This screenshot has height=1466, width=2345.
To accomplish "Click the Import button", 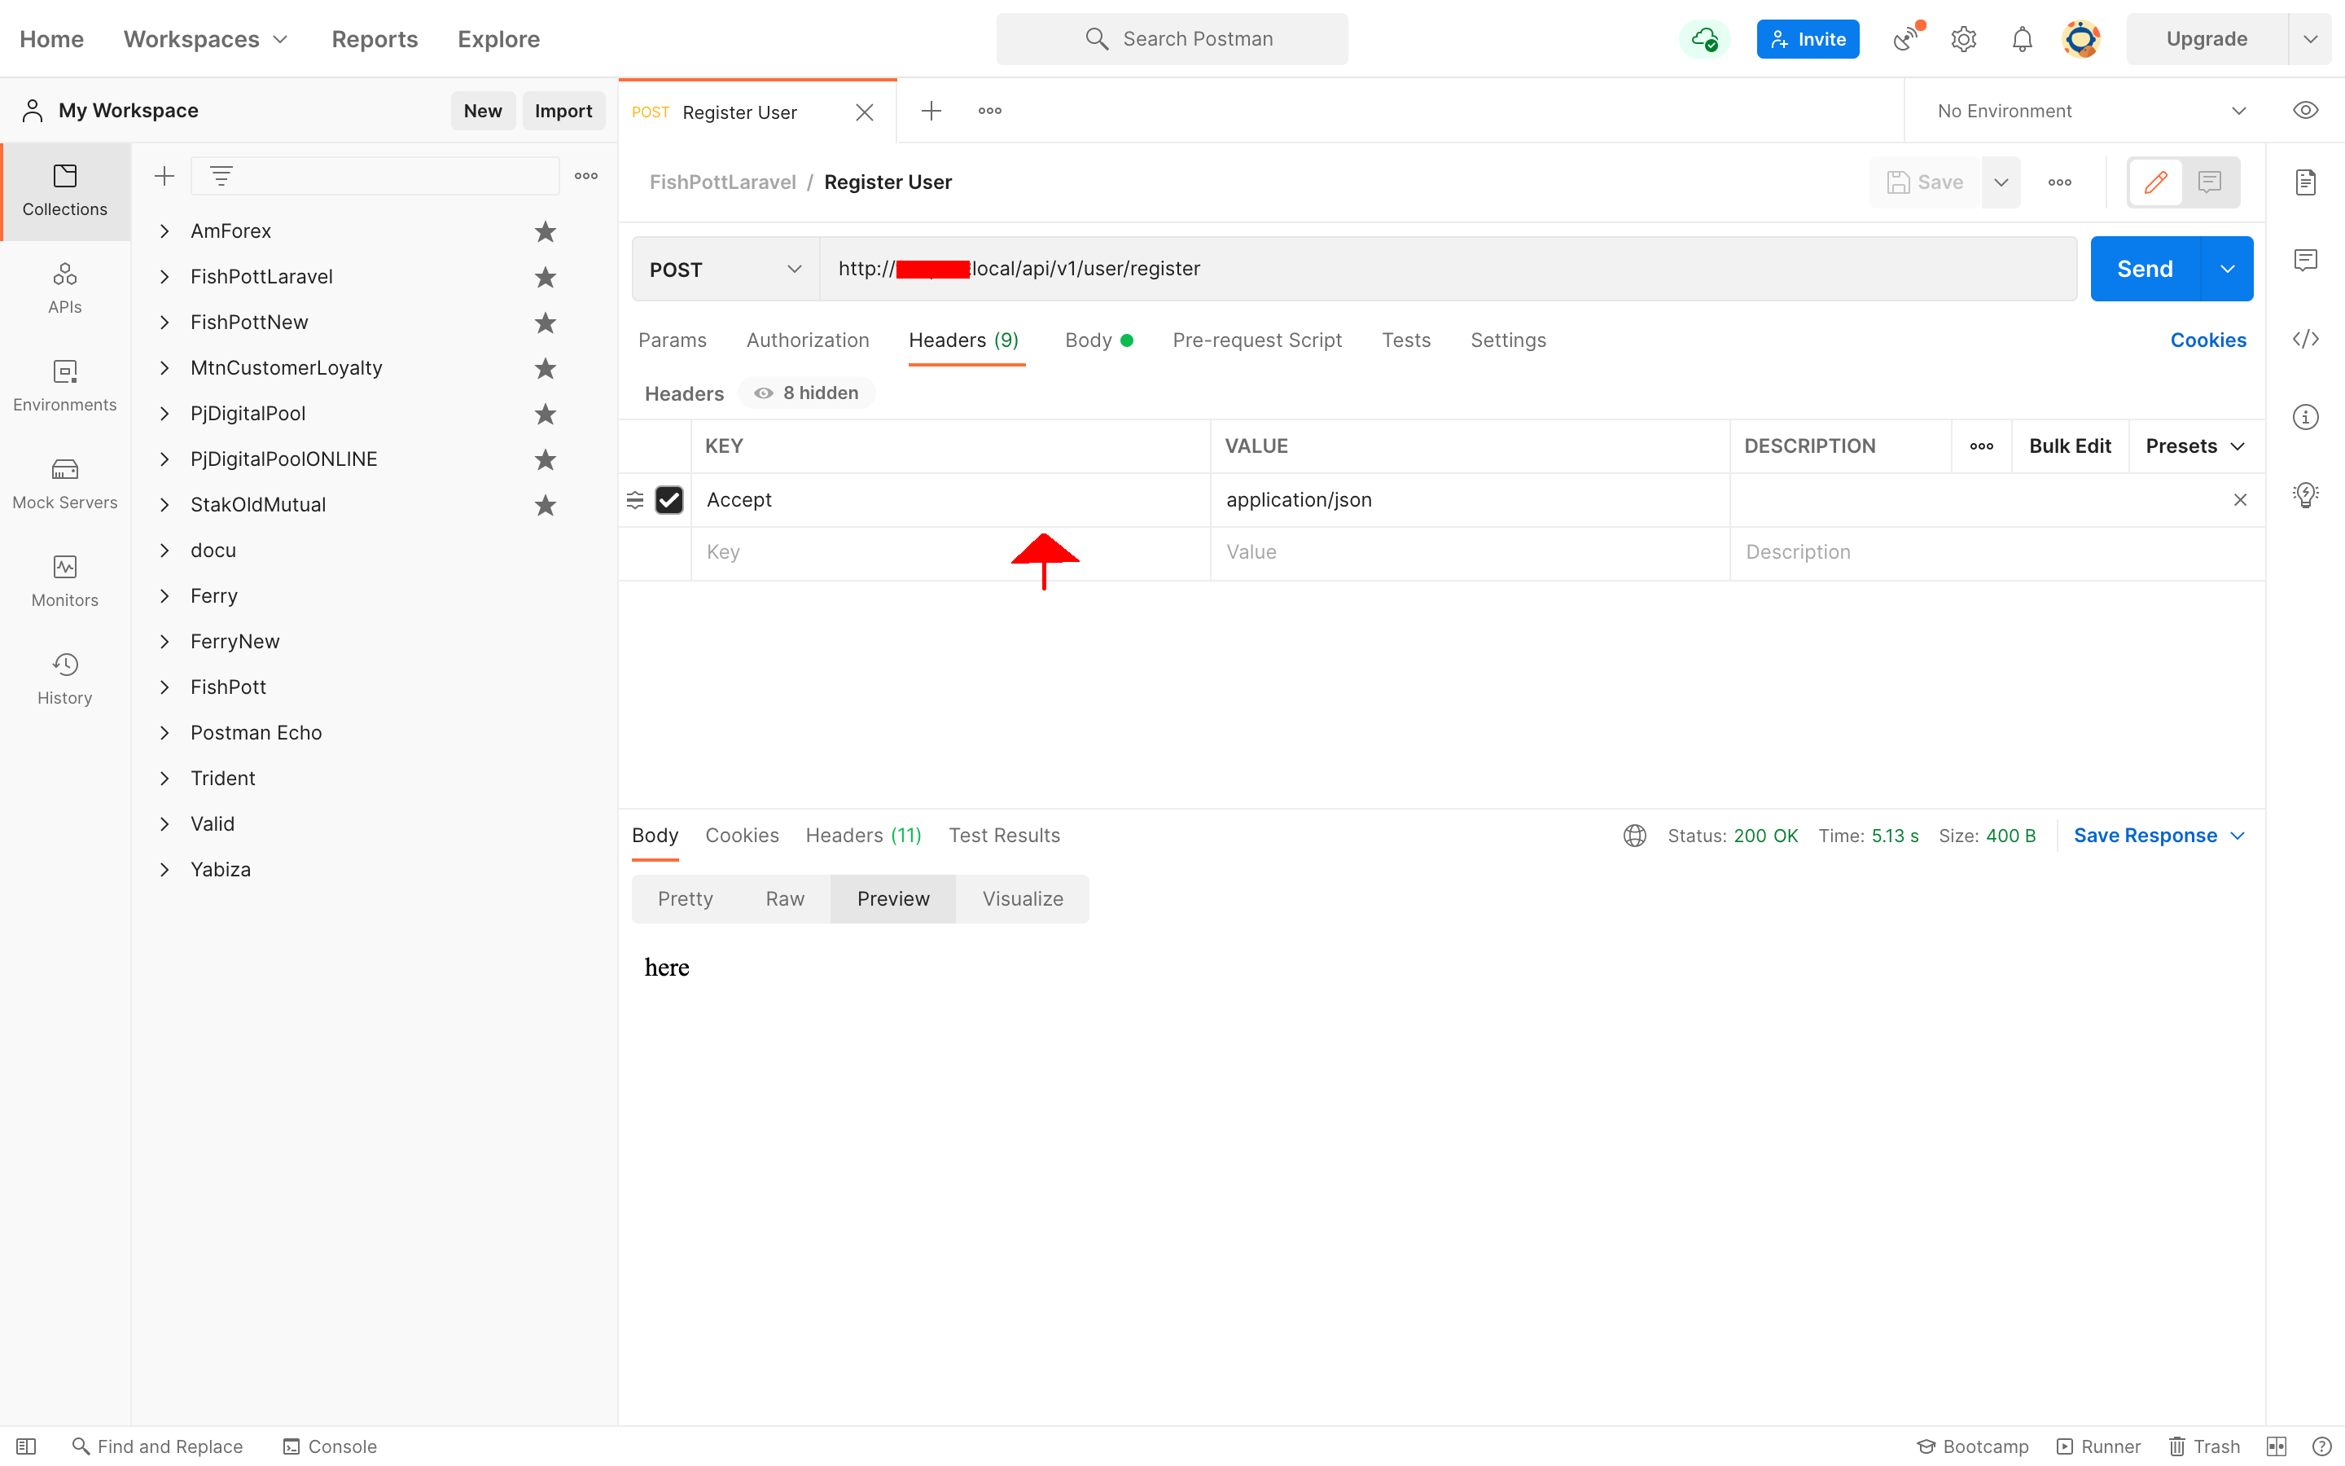I will (564, 111).
